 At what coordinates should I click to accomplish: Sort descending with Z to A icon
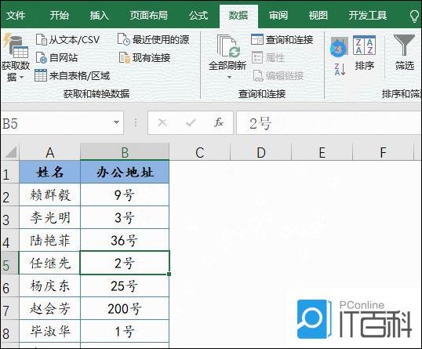340,70
